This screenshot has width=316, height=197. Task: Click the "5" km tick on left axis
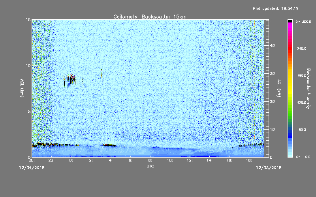point(29,112)
